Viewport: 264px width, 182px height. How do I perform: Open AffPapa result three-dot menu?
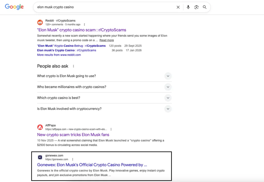[111, 129]
